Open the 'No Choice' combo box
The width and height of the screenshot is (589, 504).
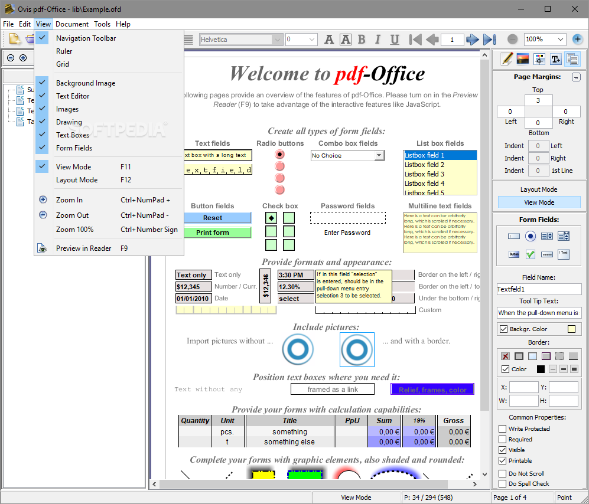379,155
